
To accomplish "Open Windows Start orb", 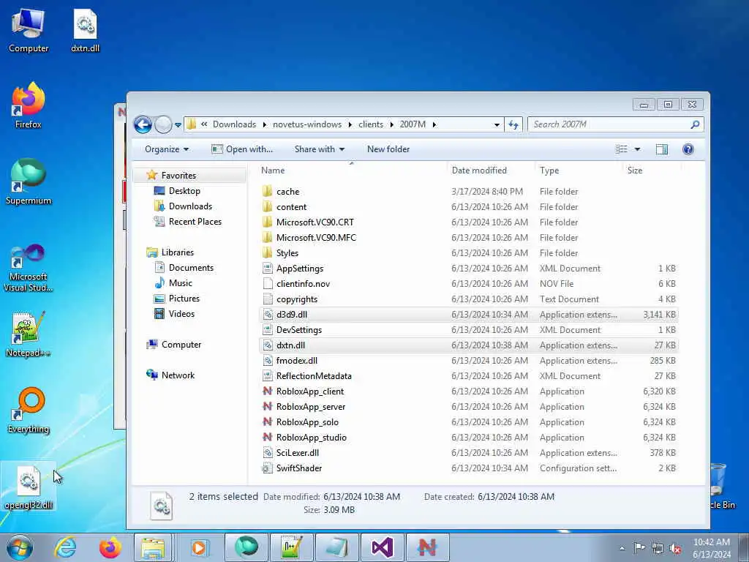I will [x=20, y=547].
